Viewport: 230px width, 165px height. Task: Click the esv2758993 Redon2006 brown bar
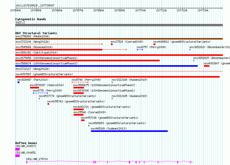pos(119,39)
